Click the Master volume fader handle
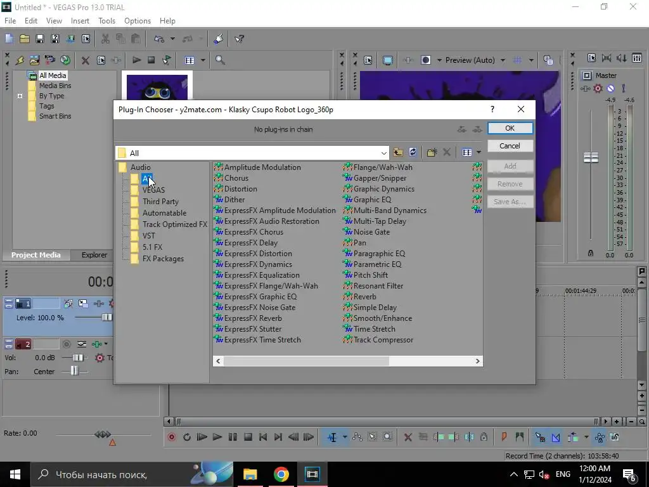Viewport: 649px width, 487px height. [x=591, y=157]
